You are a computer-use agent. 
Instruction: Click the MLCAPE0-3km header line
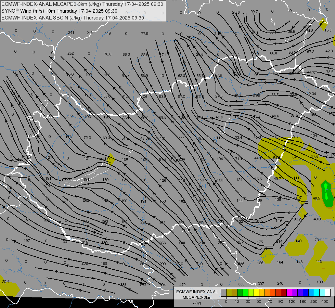(x=82, y=4)
